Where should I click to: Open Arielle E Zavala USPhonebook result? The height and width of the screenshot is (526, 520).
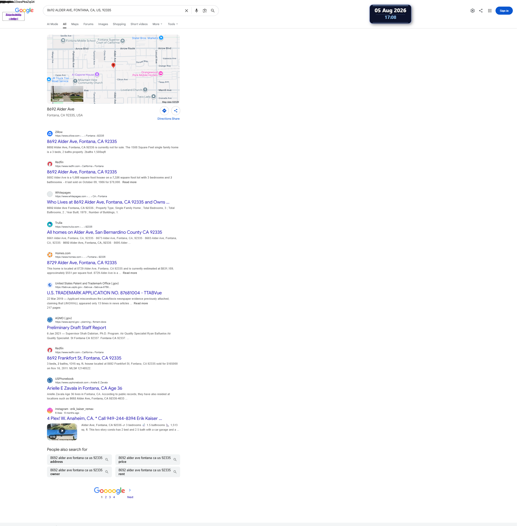click(x=85, y=388)
